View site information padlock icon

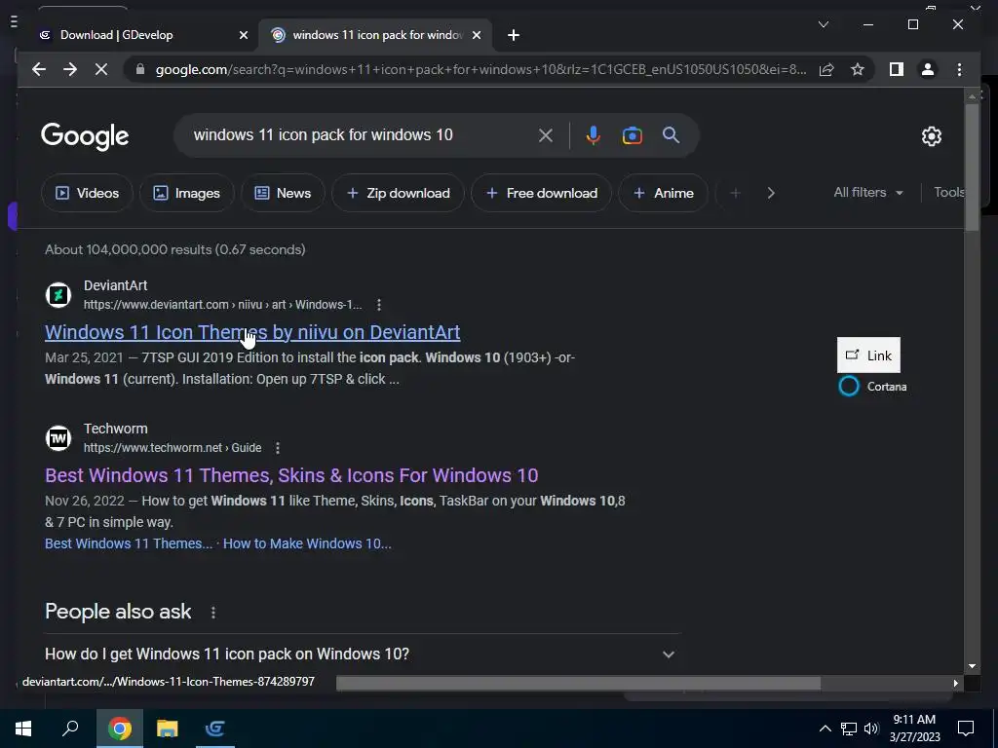[x=140, y=69]
